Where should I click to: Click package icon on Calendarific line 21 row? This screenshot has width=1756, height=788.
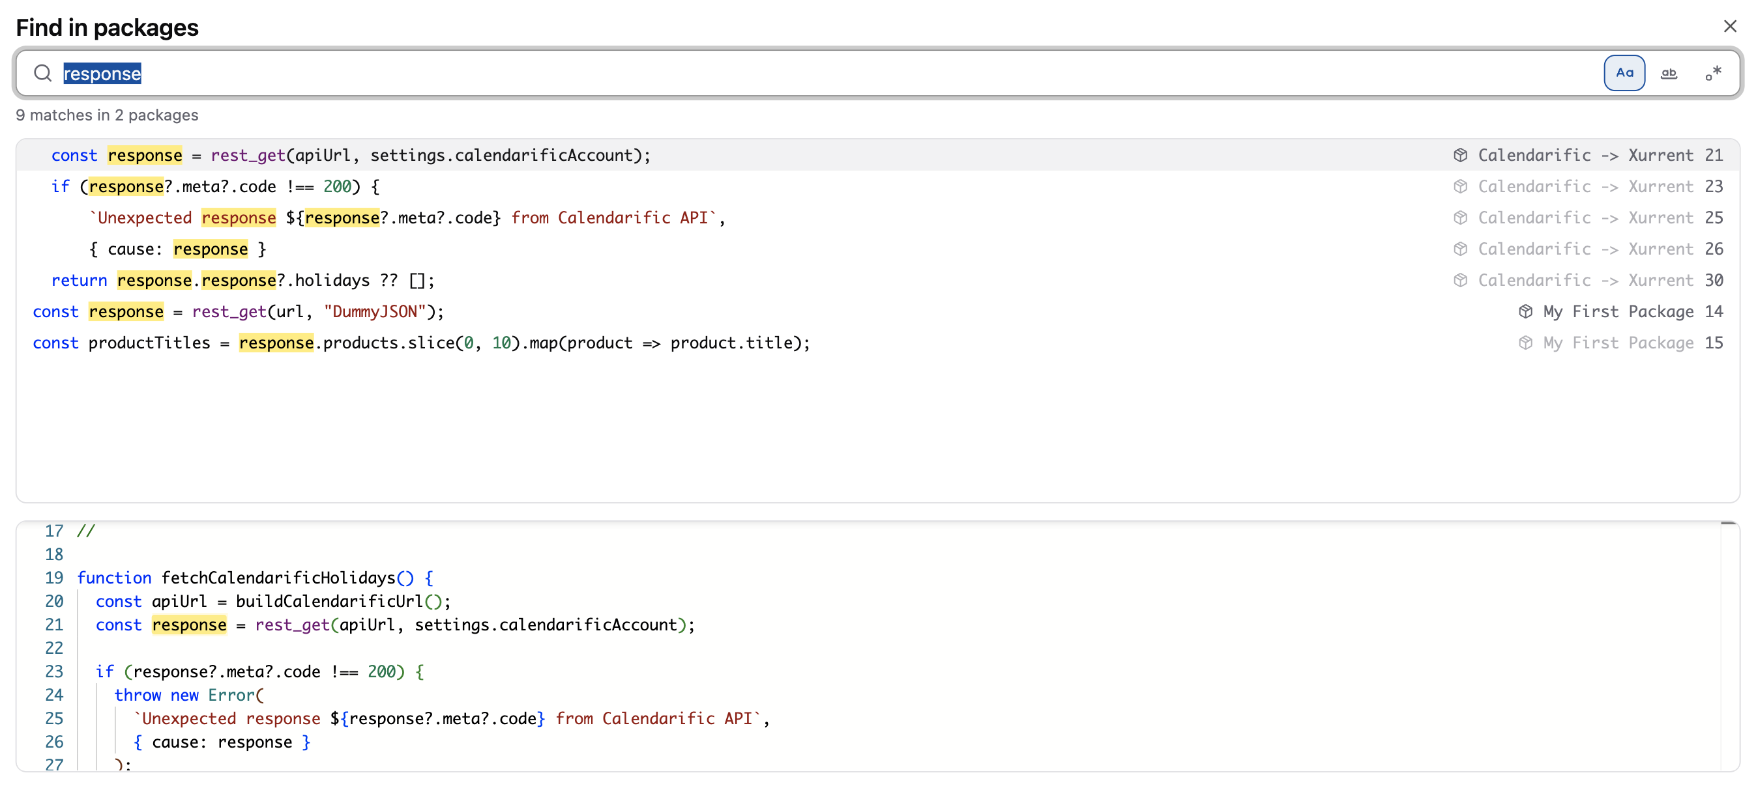(1460, 155)
